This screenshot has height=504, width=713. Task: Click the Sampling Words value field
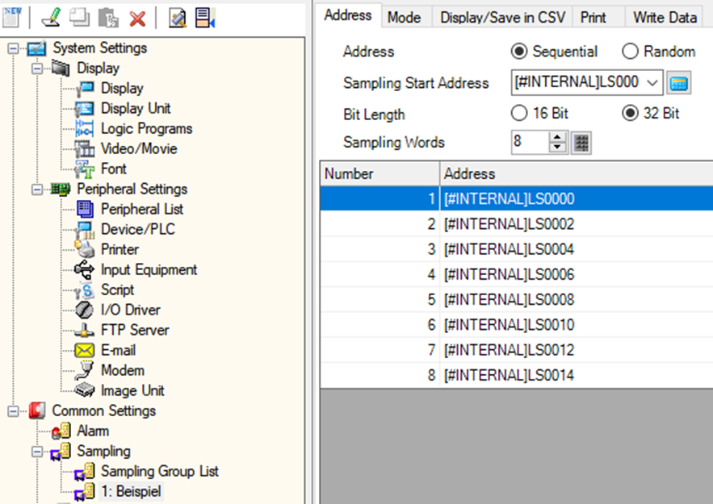tap(529, 142)
